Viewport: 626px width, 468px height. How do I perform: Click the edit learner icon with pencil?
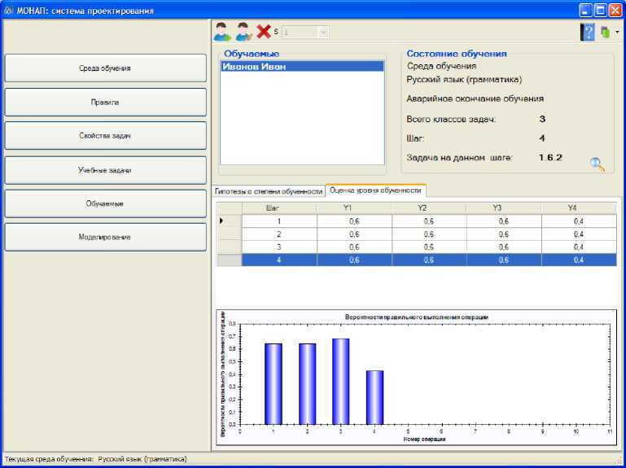pyautogui.click(x=243, y=32)
